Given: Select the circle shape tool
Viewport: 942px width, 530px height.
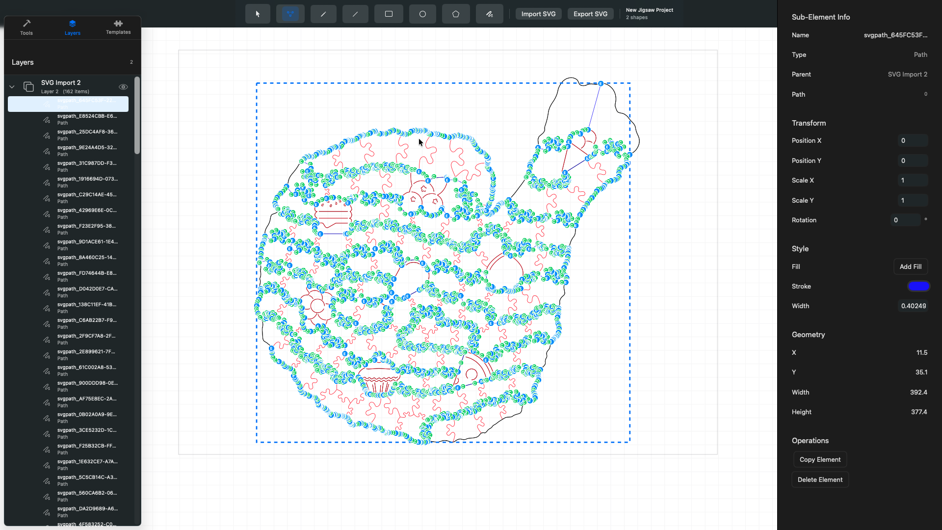Looking at the screenshot, I should pyautogui.click(x=422, y=14).
